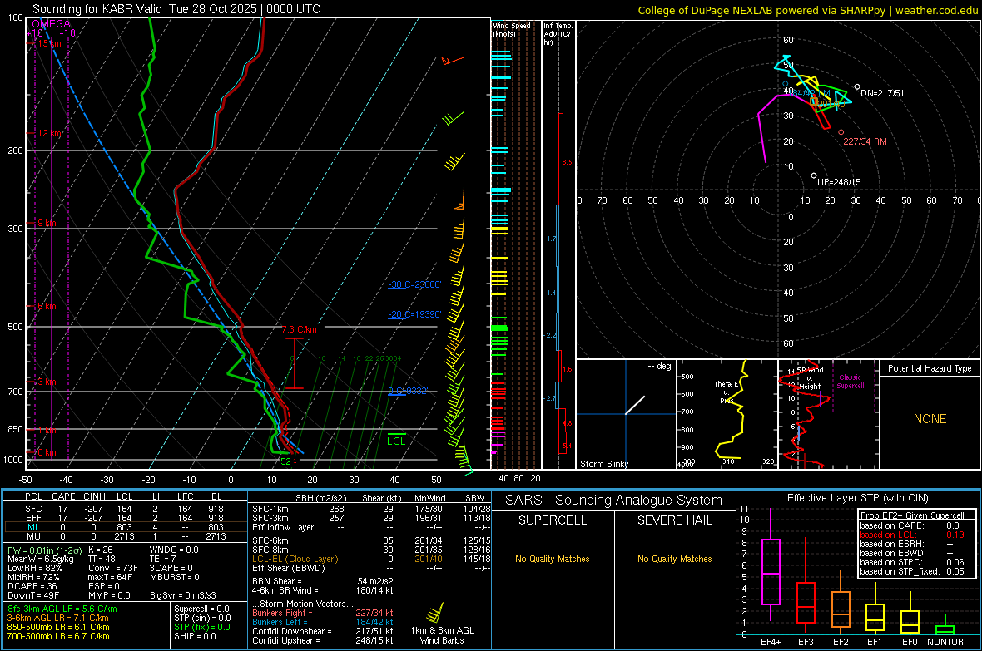
Task: Click the 'NONE' hazard type text
Action: pyautogui.click(x=930, y=419)
